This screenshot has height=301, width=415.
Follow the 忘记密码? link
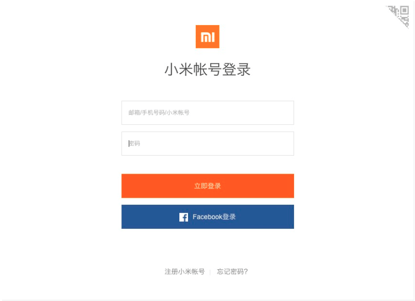tap(232, 272)
